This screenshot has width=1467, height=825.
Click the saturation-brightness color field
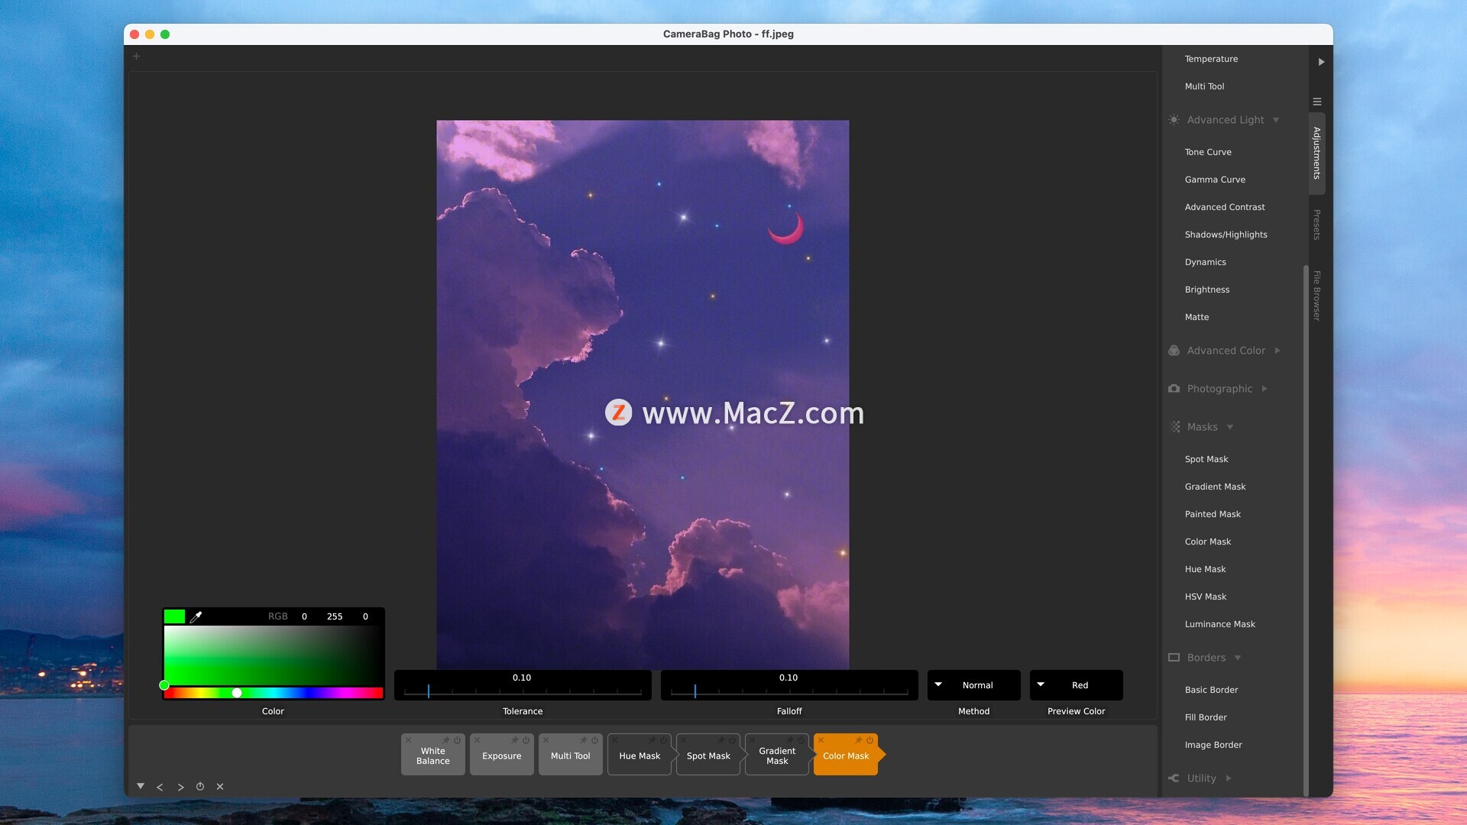273,655
